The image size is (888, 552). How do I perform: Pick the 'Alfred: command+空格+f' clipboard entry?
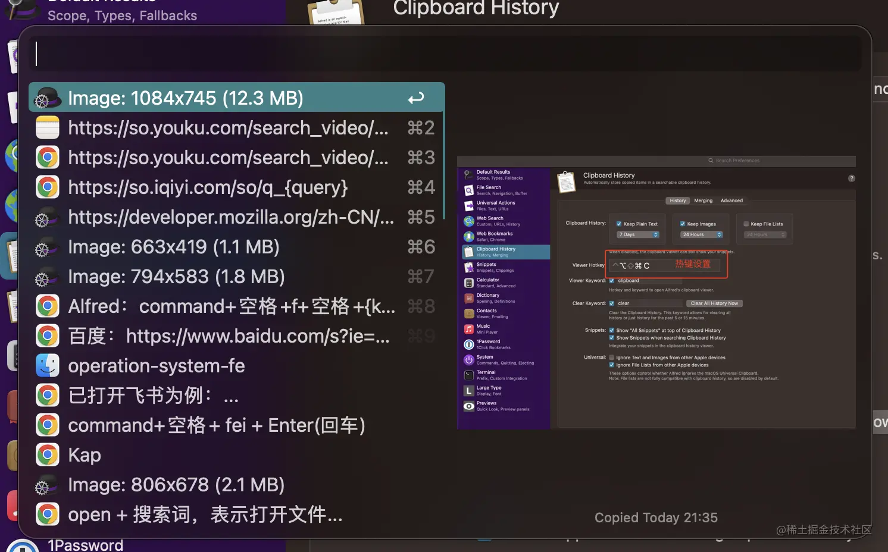coord(237,306)
